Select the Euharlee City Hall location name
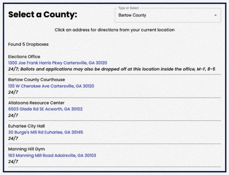The height and width of the screenshot is (175, 229). coord(26,126)
